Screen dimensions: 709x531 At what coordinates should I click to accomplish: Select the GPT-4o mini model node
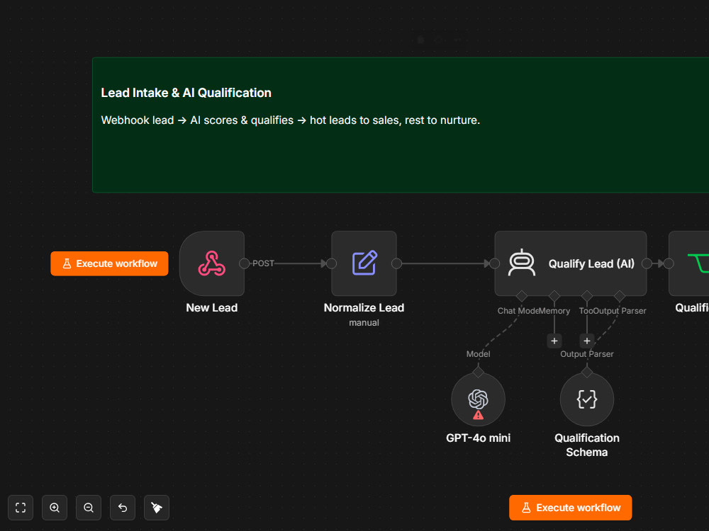pos(478,399)
